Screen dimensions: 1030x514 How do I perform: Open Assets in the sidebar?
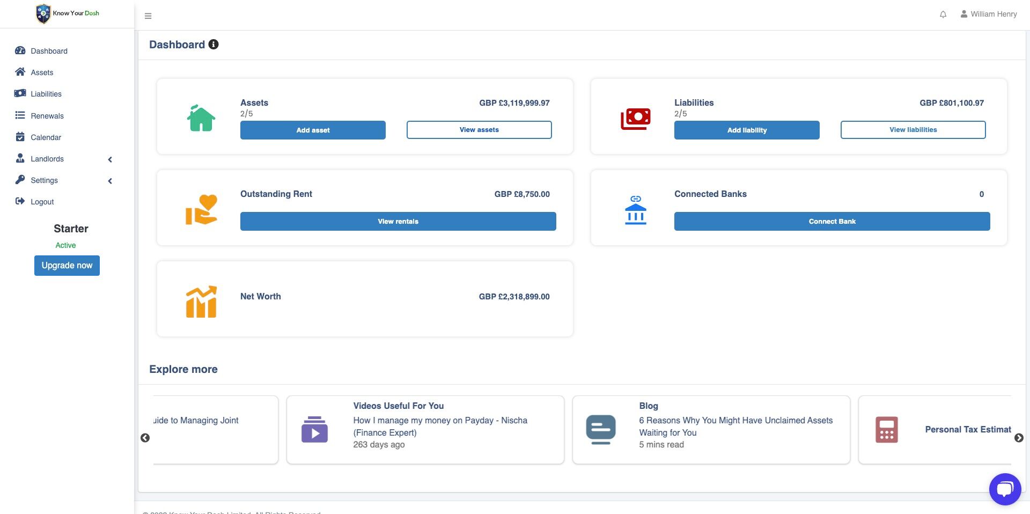point(42,72)
